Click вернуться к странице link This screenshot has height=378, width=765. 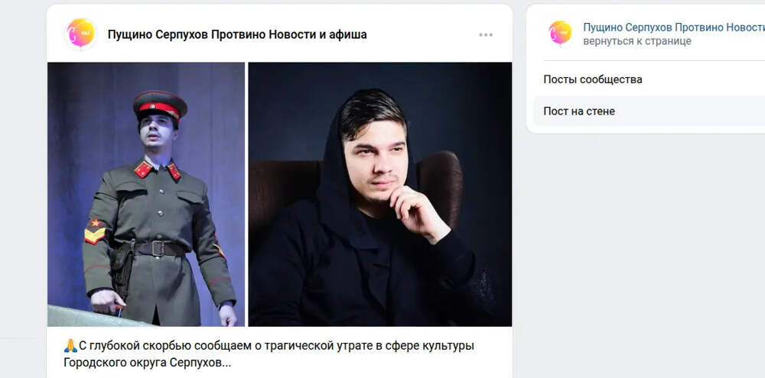pyautogui.click(x=637, y=41)
